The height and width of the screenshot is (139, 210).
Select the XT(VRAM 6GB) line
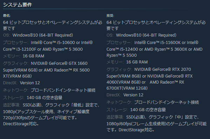(17, 76)
